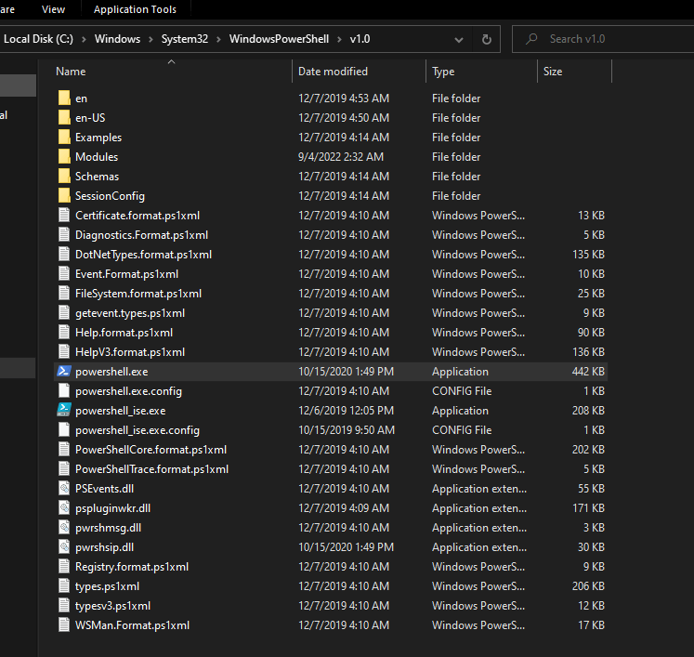
Task: Click the Registry.format.ps1xml file icon
Action: tap(64, 566)
